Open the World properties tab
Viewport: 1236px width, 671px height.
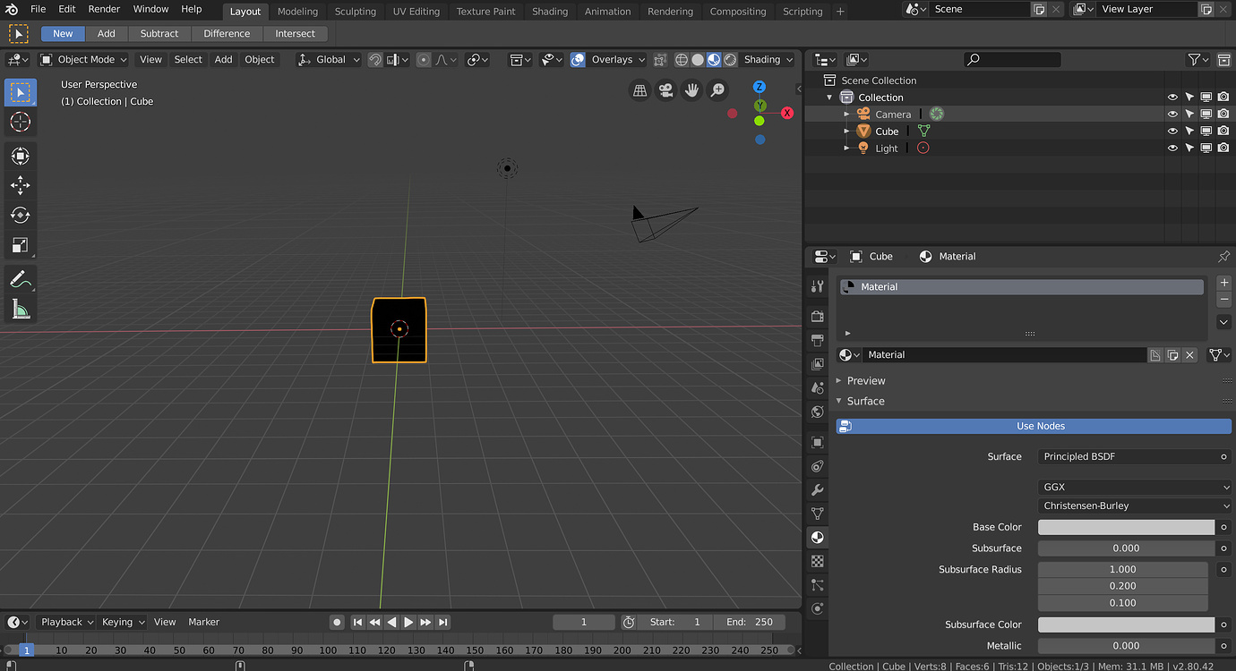click(817, 412)
